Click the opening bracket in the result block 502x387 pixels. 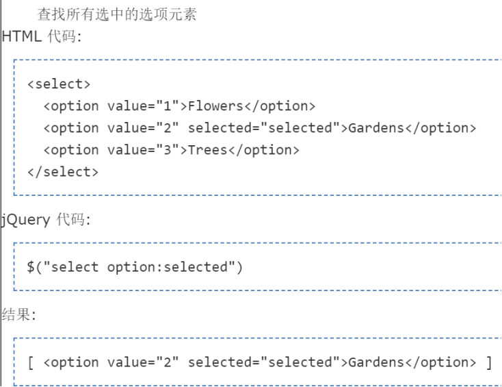(31, 362)
